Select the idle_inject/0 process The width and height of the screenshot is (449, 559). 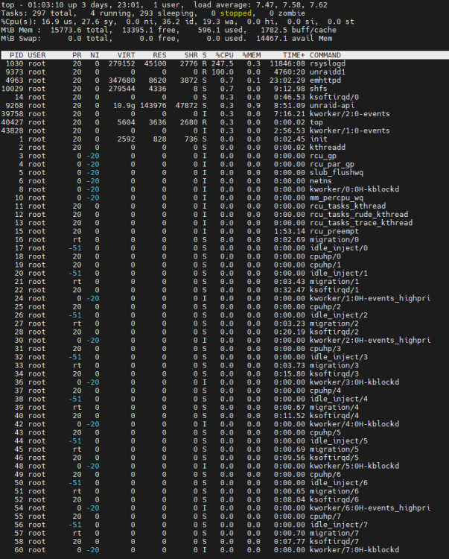tap(339, 248)
